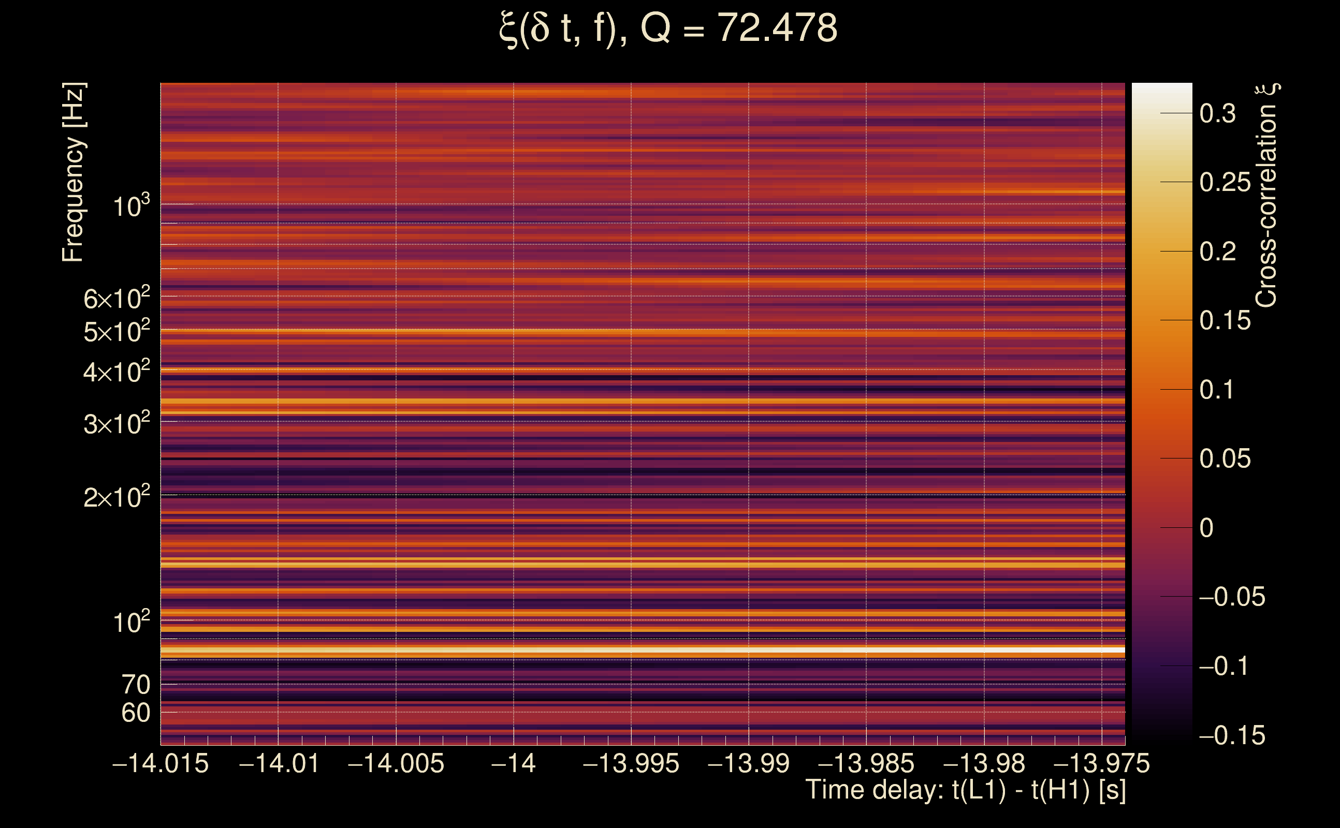Click the −13.975 time axis tick label

[1101, 763]
